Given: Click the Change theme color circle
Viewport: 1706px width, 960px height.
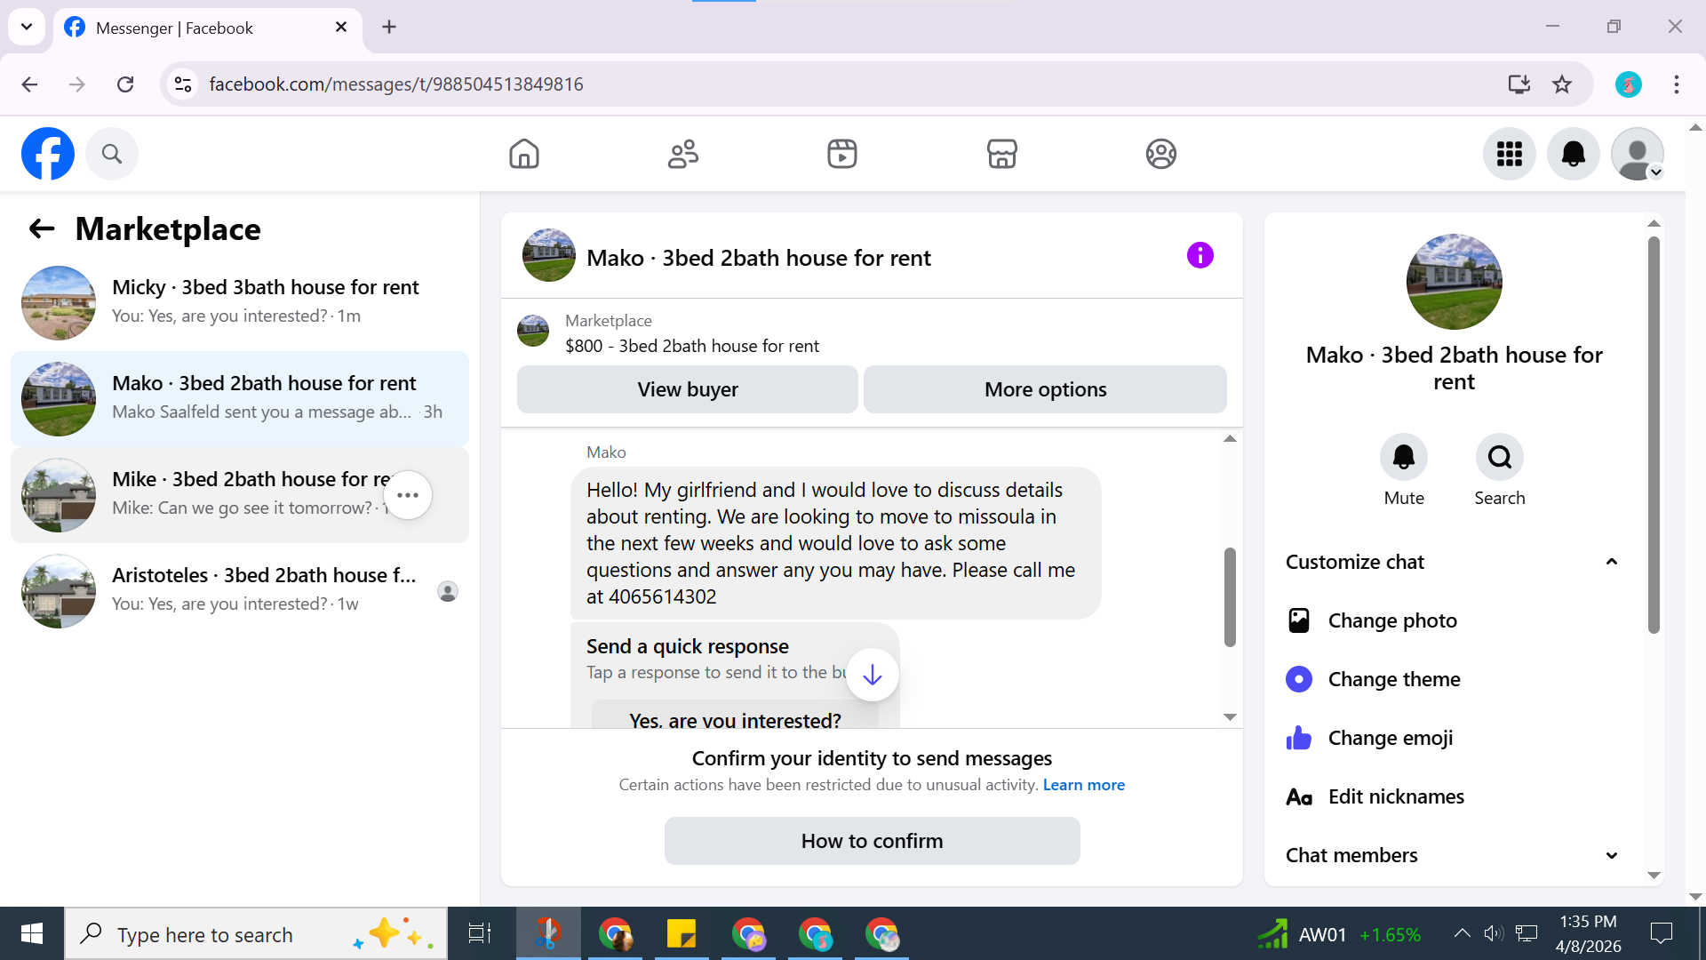Looking at the screenshot, I should click(1298, 679).
